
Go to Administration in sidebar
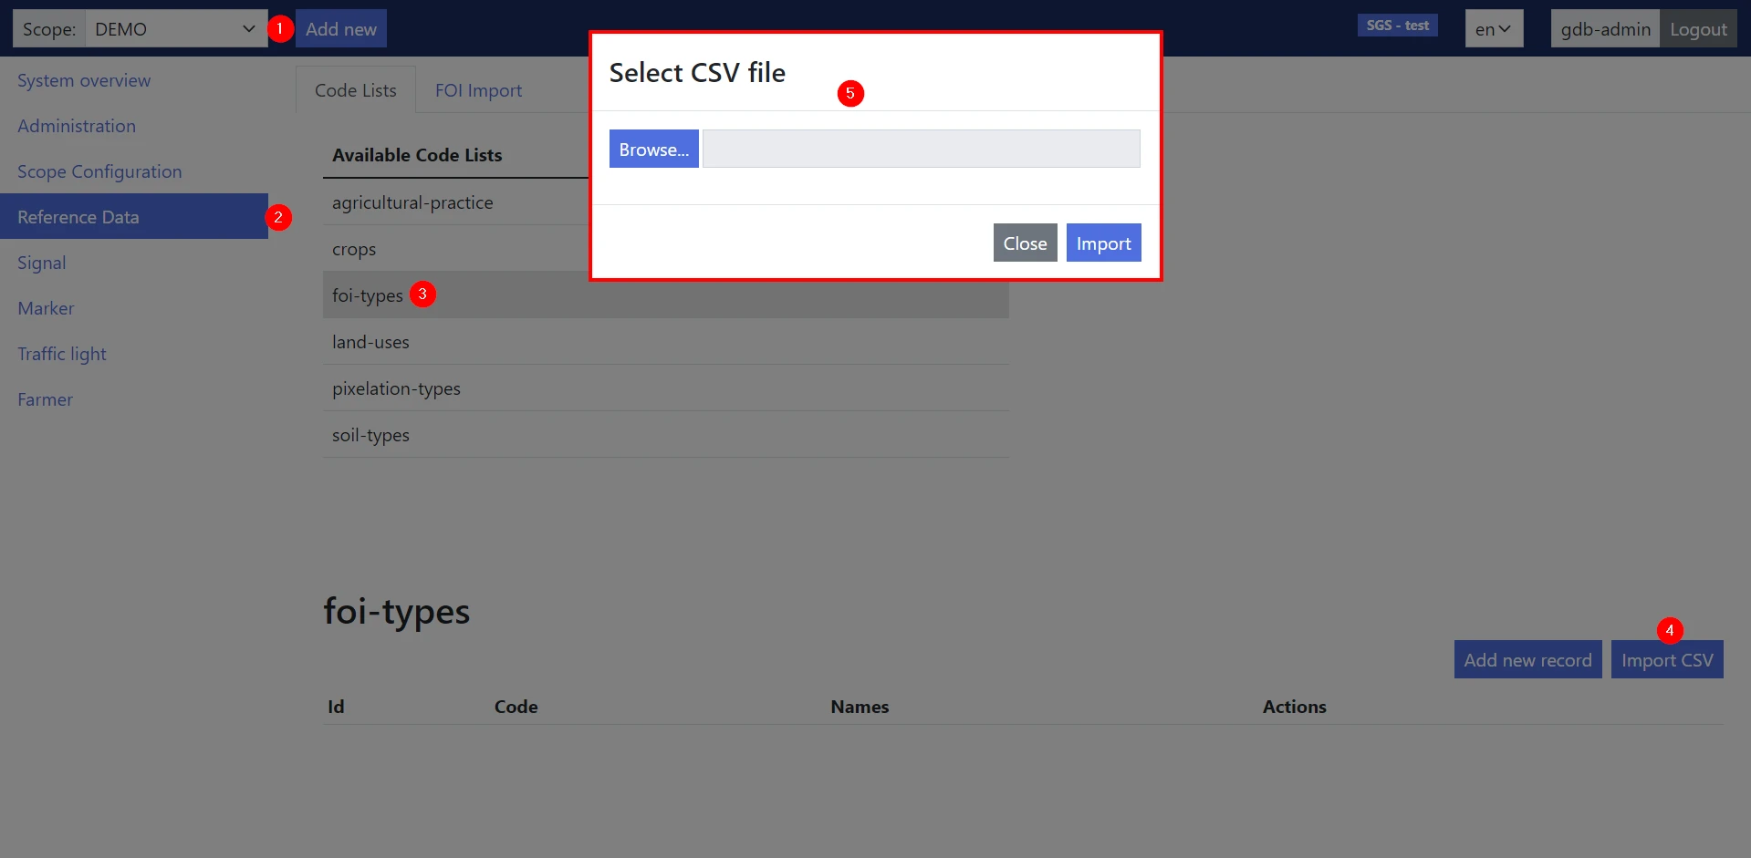[x=77, y=126]
